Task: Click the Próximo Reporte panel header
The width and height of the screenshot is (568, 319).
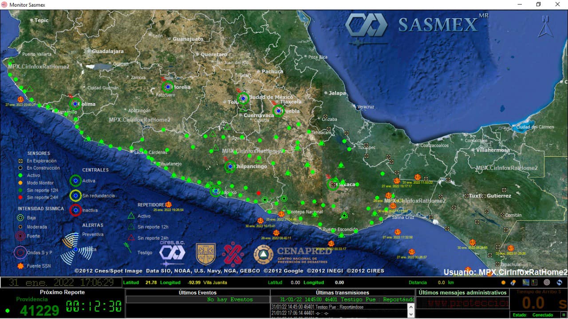Action: 62,292
